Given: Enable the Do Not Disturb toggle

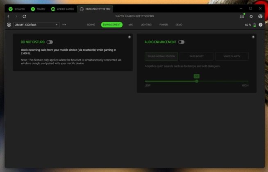Looking at the screenshot, I should [50, 42].
